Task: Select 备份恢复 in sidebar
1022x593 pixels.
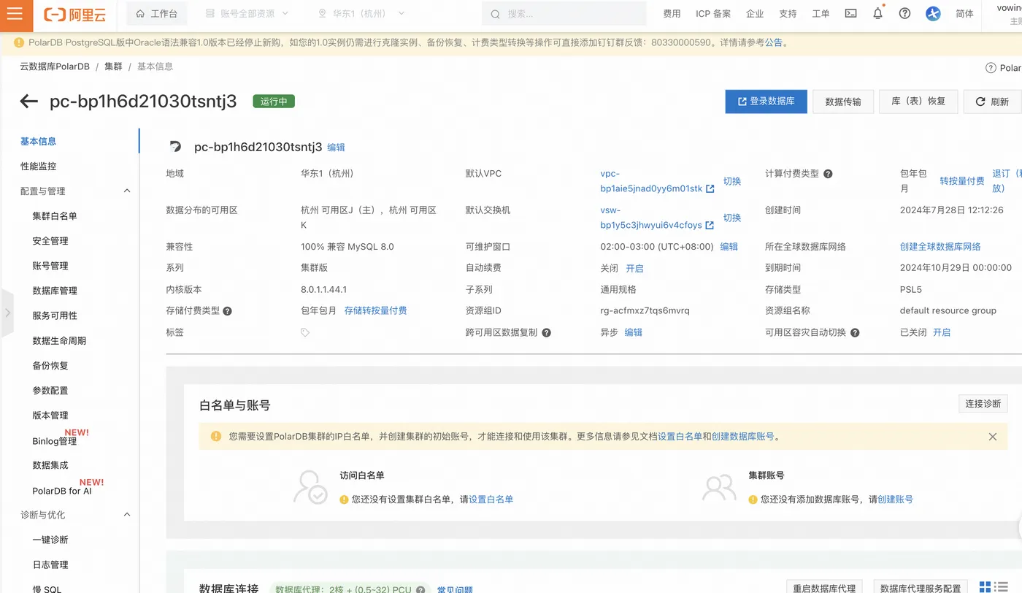Action: 50,365
